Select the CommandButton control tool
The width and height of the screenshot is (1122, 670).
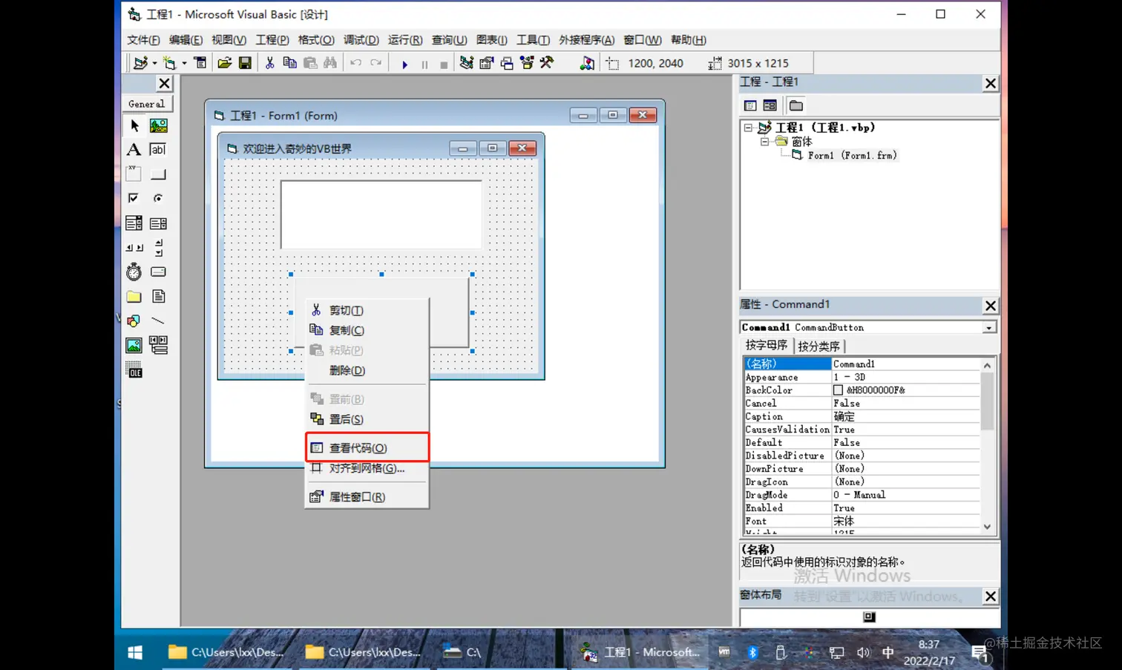(x=158, y=174)
